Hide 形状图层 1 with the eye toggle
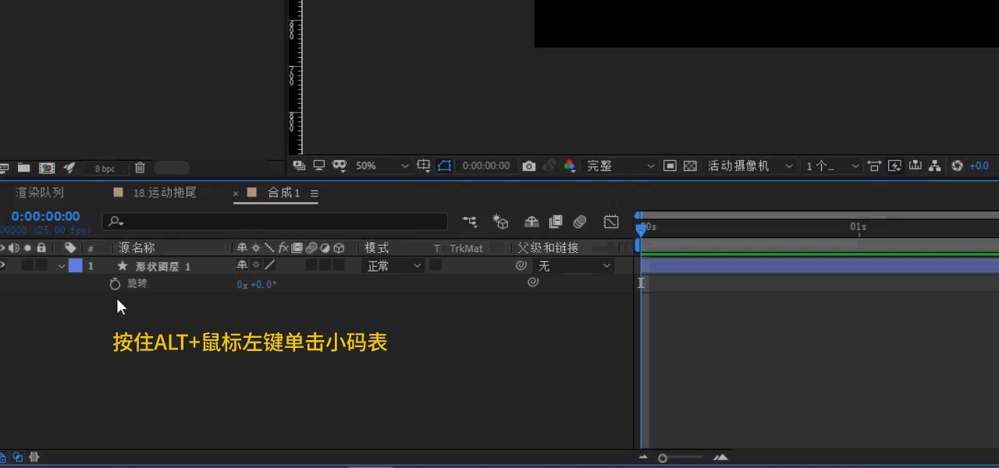Screen dimensions: 999x468 coord(2,266)
